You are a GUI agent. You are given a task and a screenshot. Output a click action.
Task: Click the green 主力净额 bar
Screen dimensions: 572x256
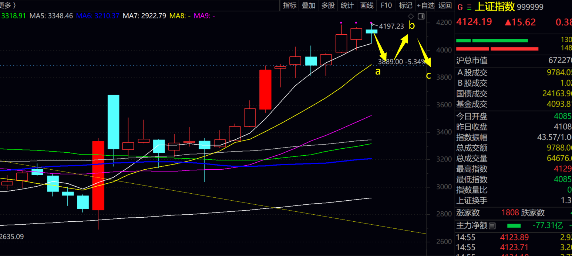coord(514,226)
